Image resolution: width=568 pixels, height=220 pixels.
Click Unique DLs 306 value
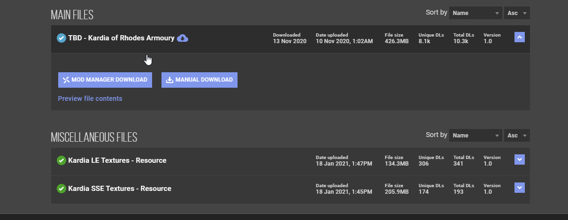(x=423, y=164)
